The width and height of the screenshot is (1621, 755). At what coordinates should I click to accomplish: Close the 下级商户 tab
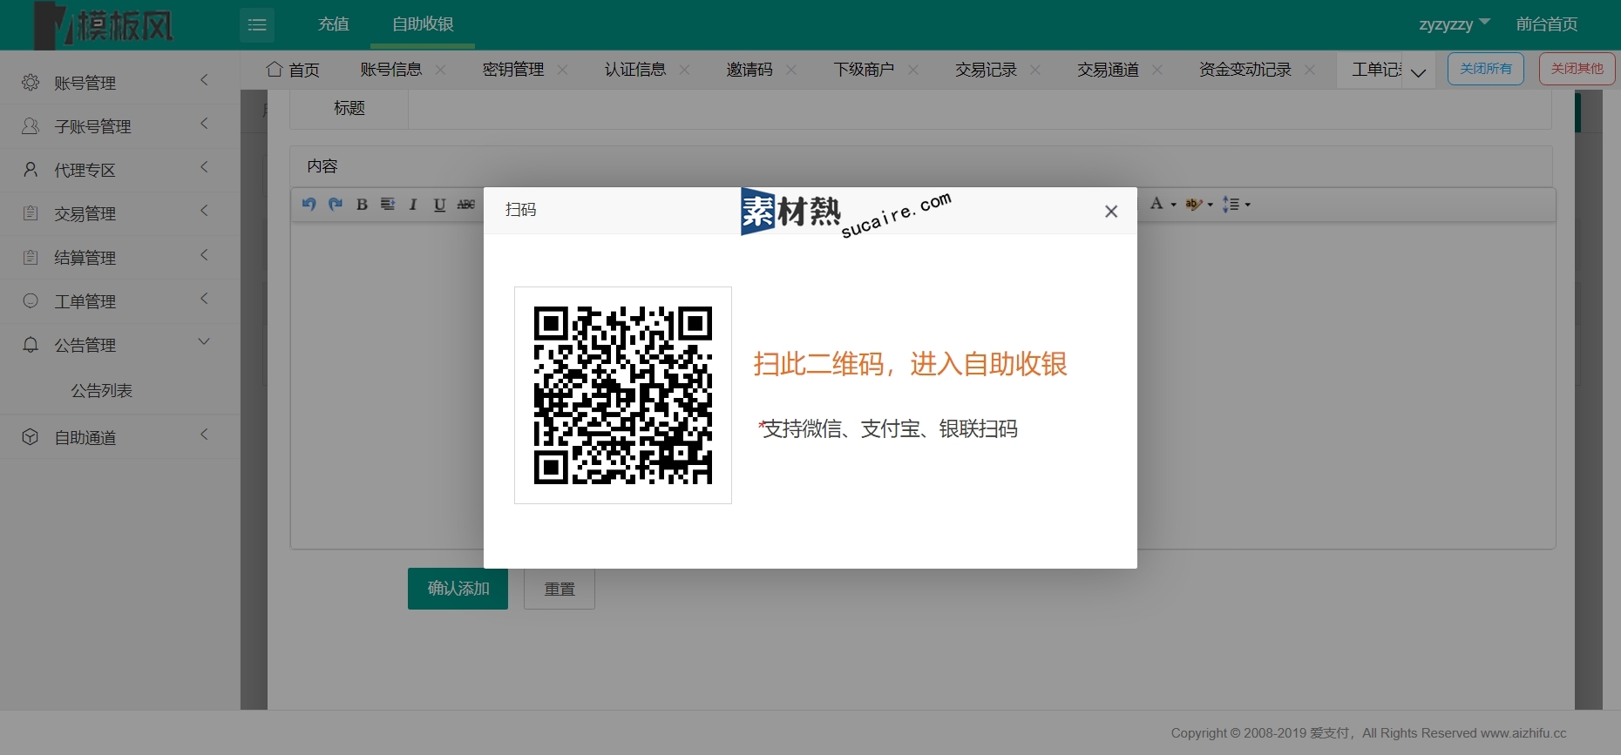913,70
